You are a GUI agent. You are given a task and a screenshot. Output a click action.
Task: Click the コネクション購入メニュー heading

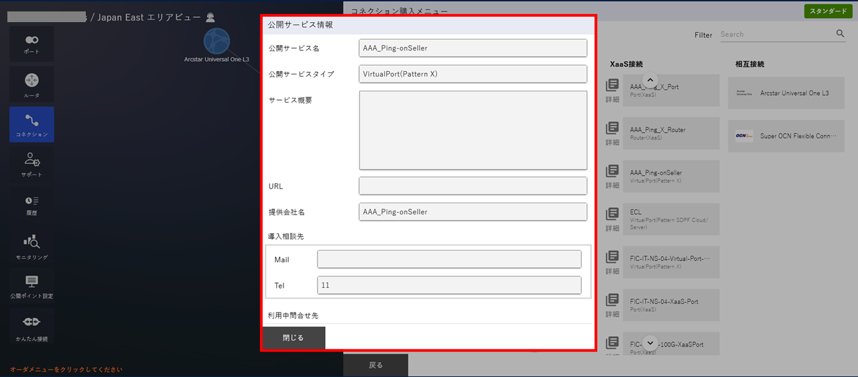[x=399, y=11]
